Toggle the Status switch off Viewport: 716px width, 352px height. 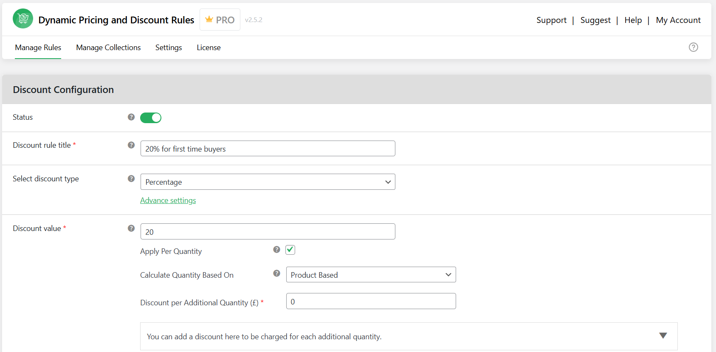[x=151, y=118]
